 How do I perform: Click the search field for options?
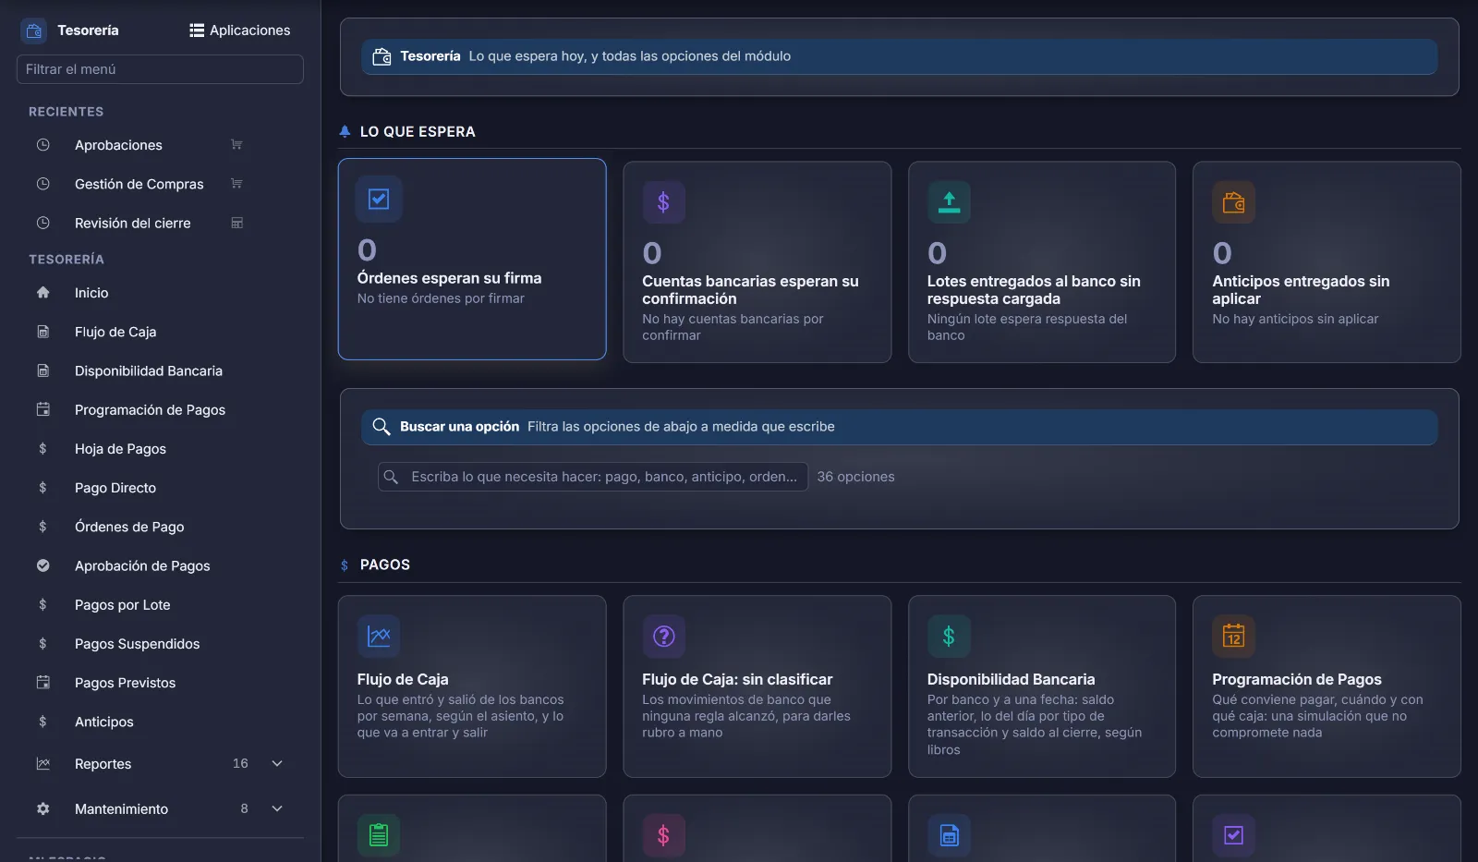(x=593, y=477)
